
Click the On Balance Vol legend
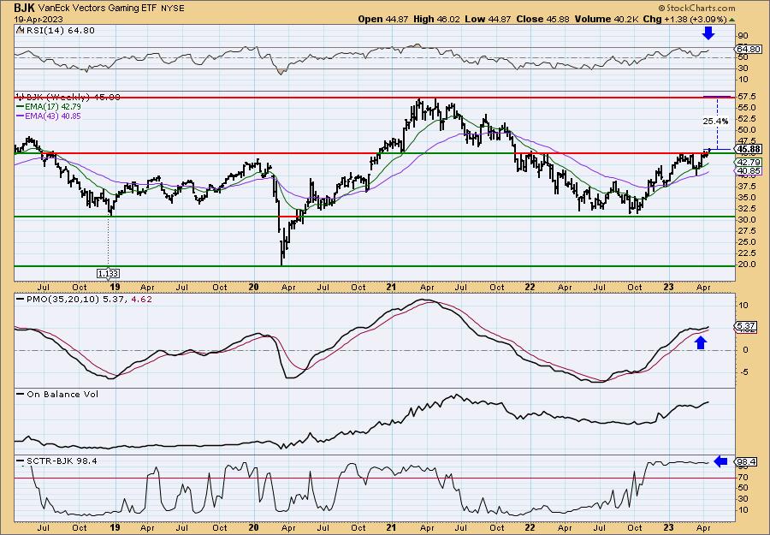pyautogui.click(x=57, y=394)
